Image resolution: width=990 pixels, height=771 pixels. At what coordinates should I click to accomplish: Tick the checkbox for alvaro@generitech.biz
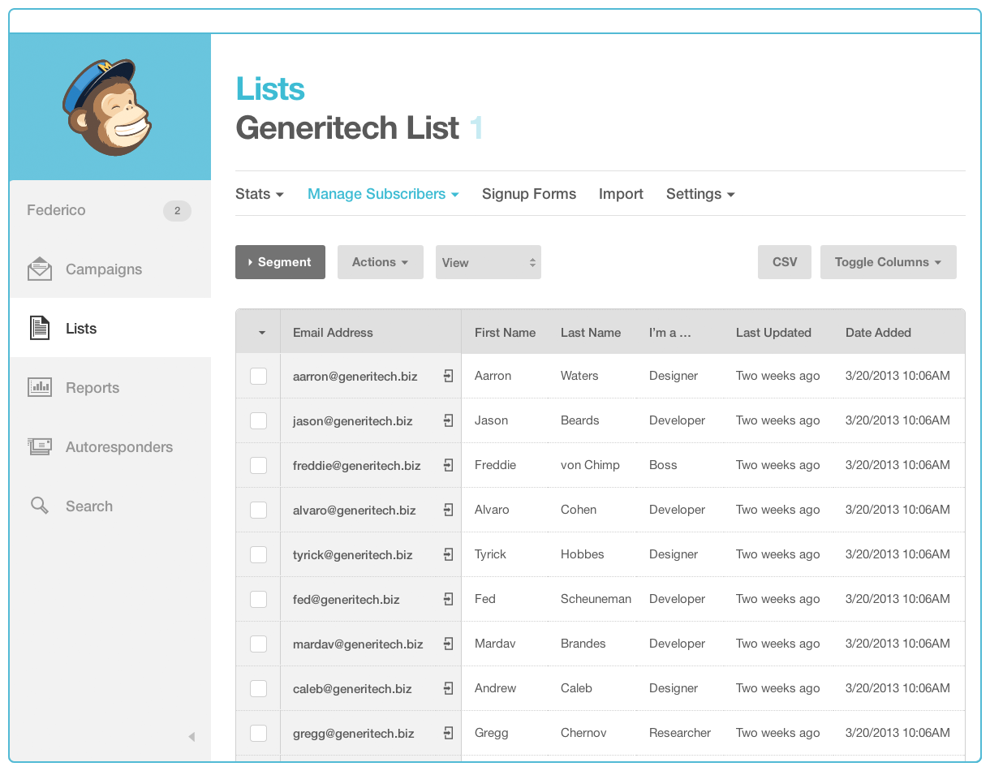point(258,510)
